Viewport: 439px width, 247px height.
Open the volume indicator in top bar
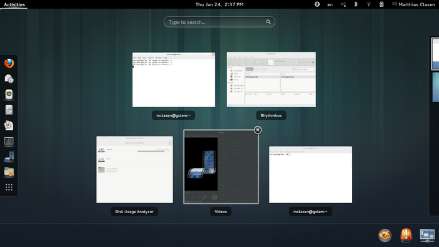[343, 4]
